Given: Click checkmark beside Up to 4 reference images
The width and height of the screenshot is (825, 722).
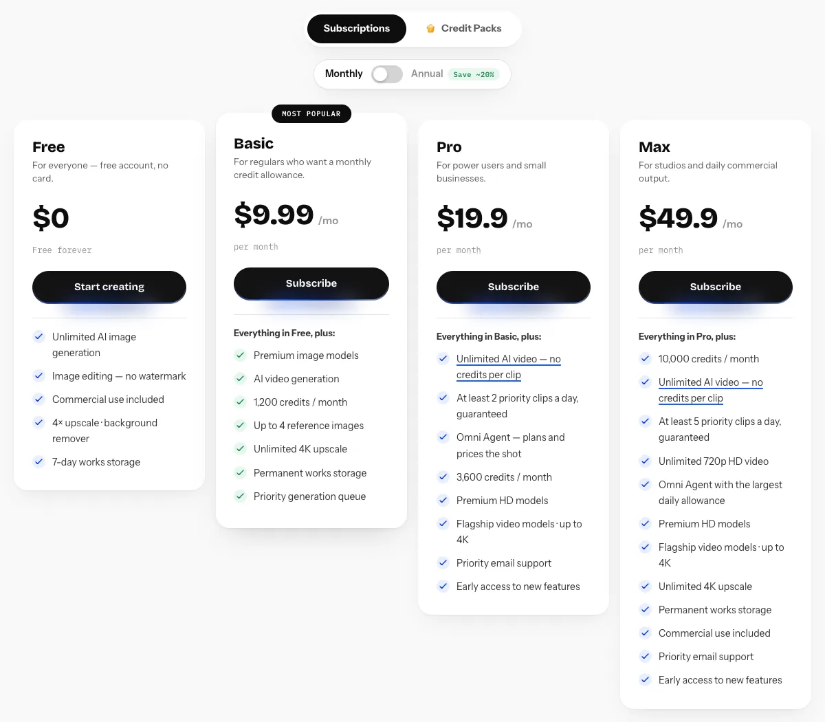Looking at the screenshot, I should coord(241,426).
